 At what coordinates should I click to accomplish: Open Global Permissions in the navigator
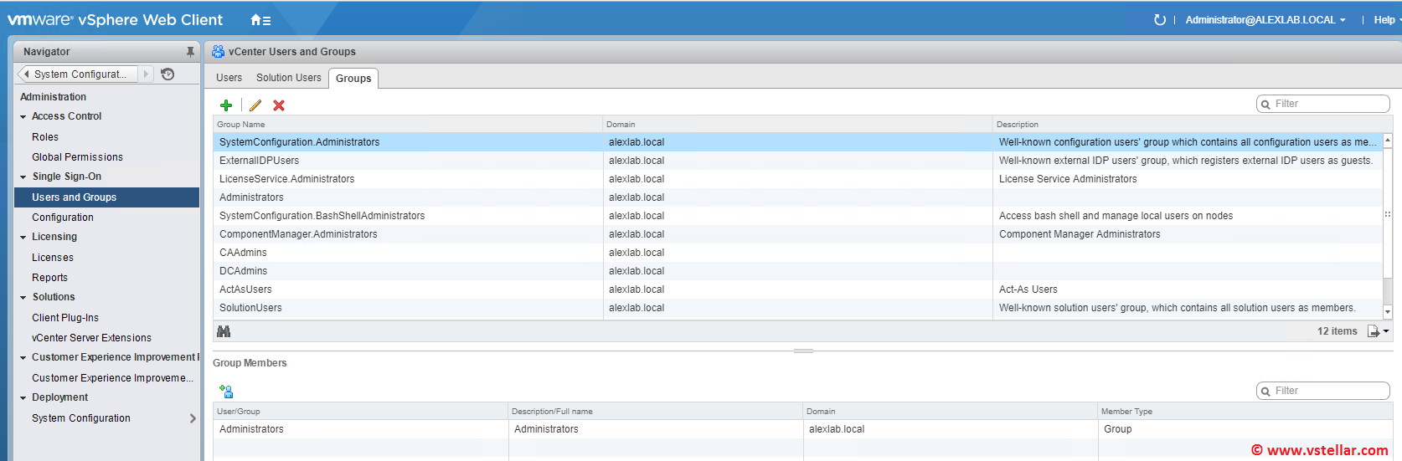tap(77, 157)
